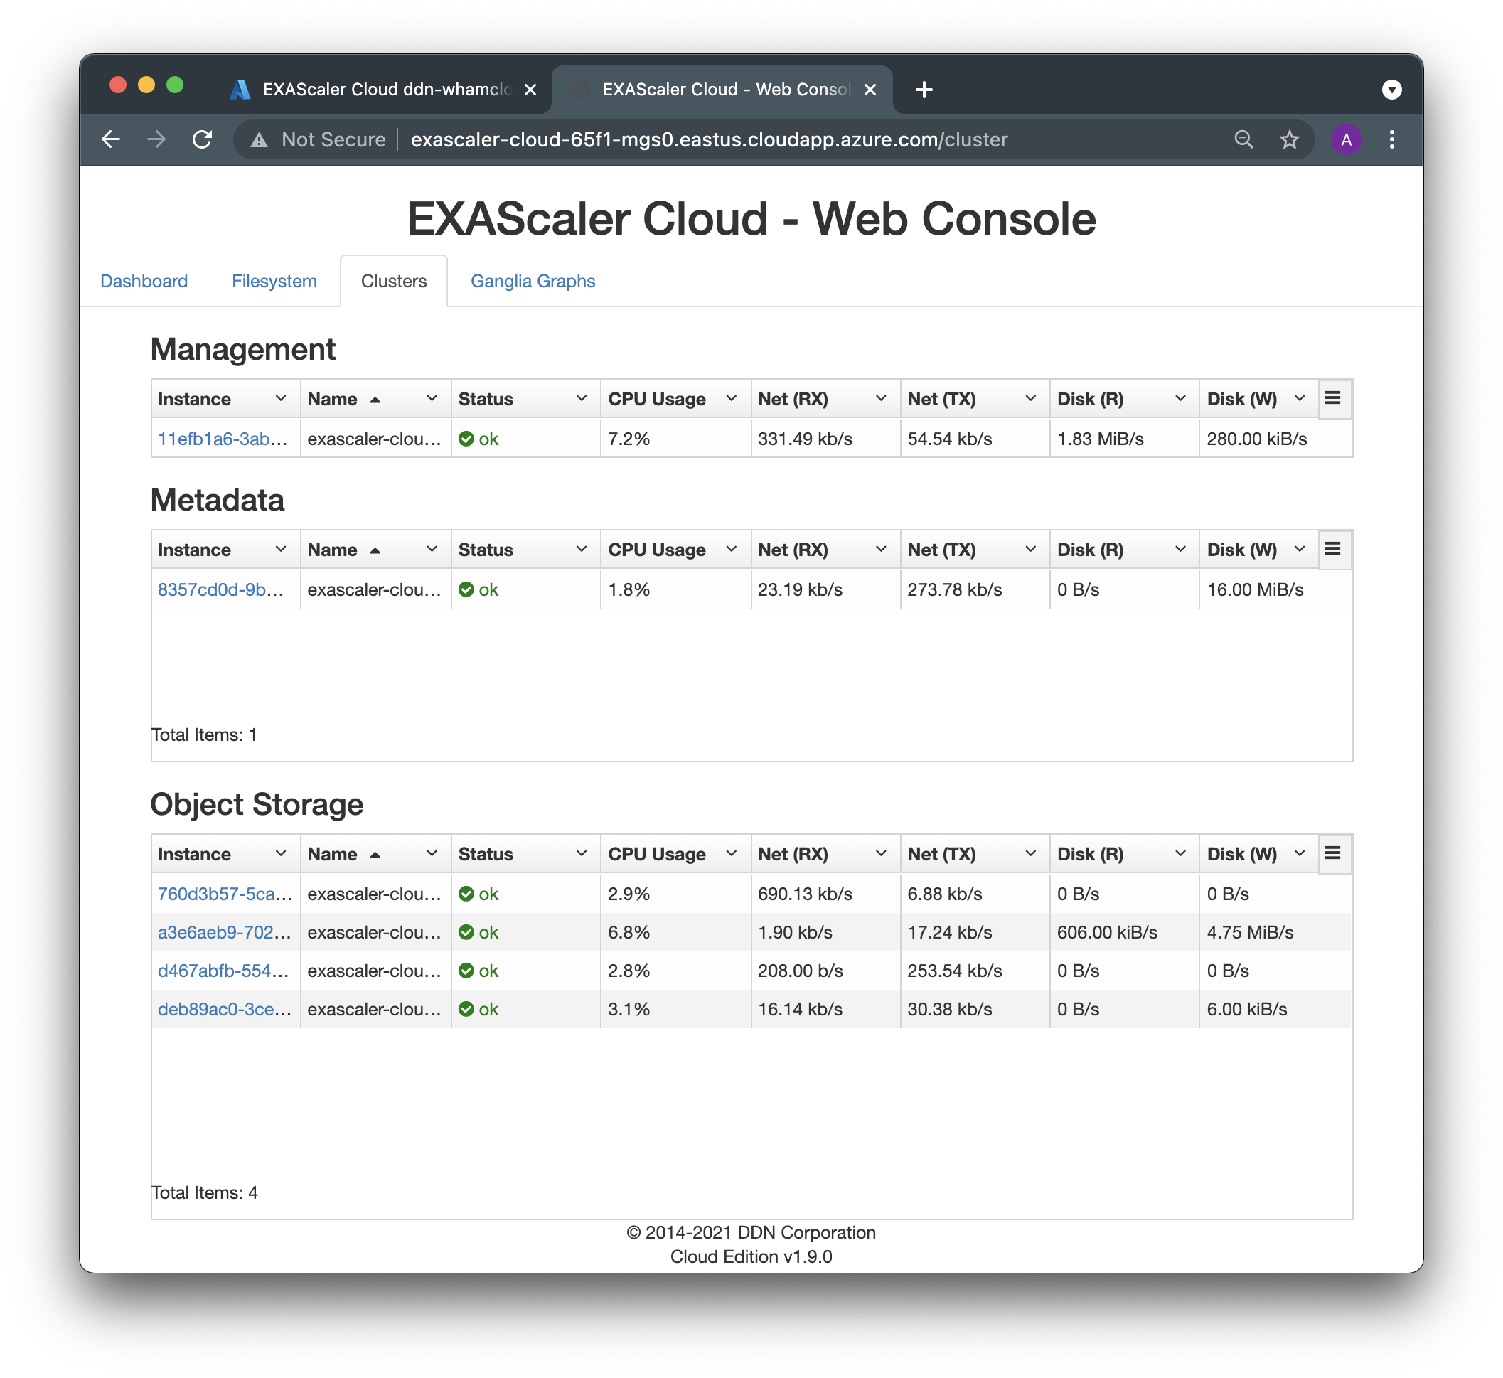
Task: Open instance link a3e6aeb9-702...
Action: (x=224, y=932)
